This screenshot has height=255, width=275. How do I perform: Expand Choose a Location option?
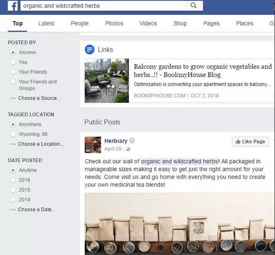pos(40,144)
